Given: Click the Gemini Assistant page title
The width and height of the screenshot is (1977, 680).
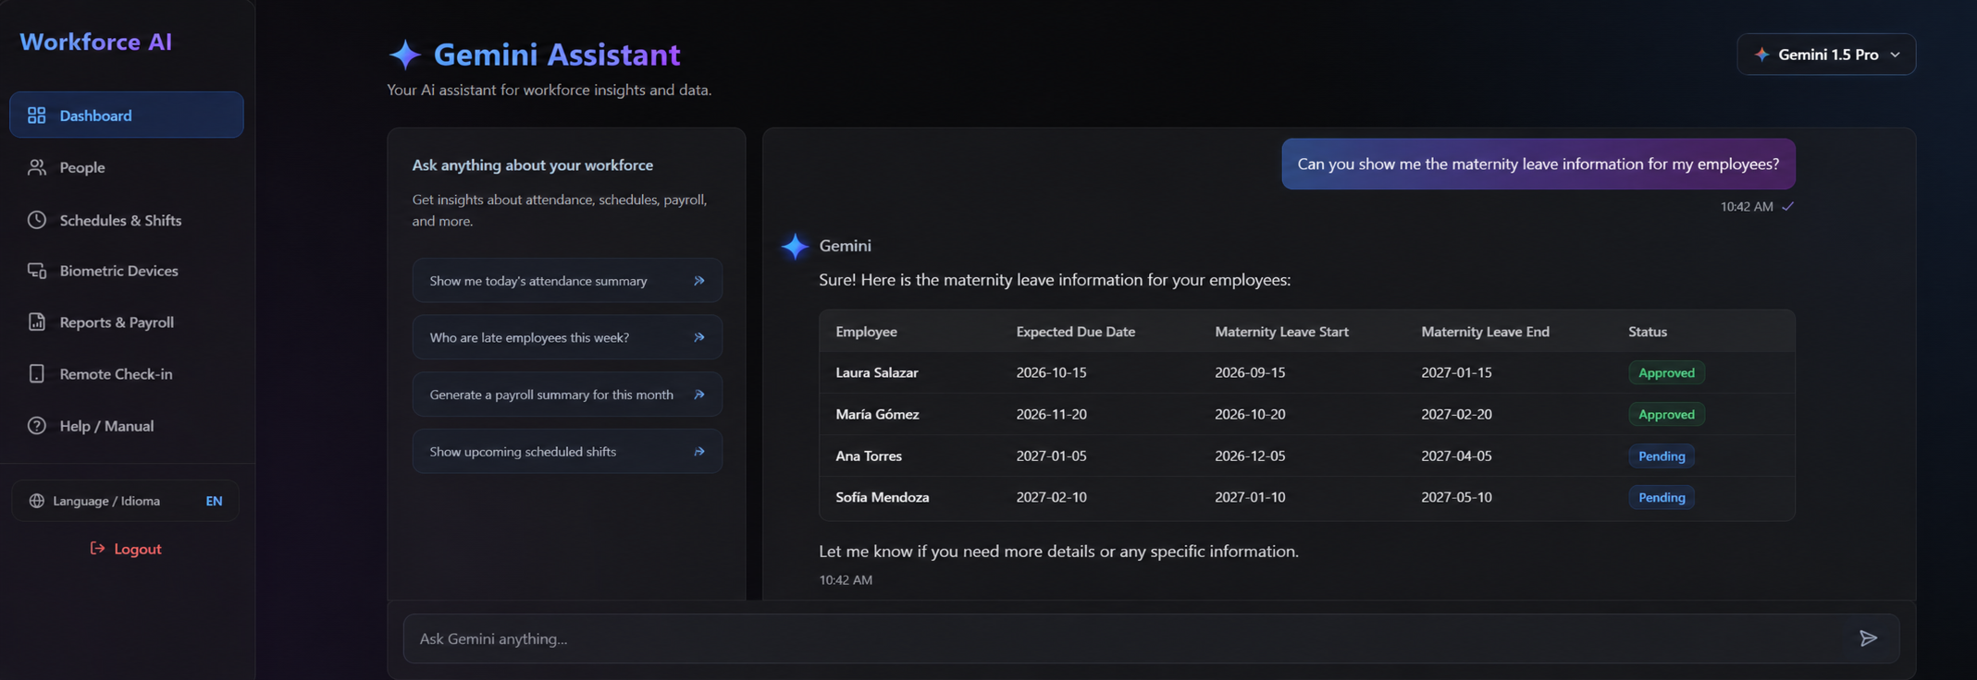Looking at the screenshot, I should click(x=557, y=55).
